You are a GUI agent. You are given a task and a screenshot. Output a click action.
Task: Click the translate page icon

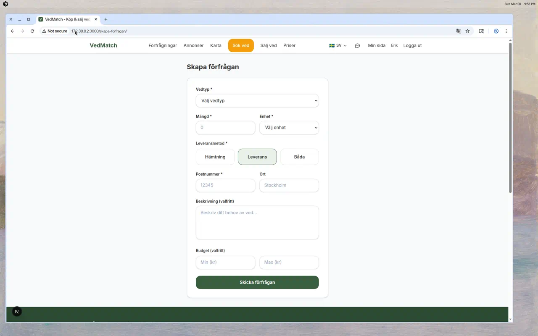pos(459,31)
